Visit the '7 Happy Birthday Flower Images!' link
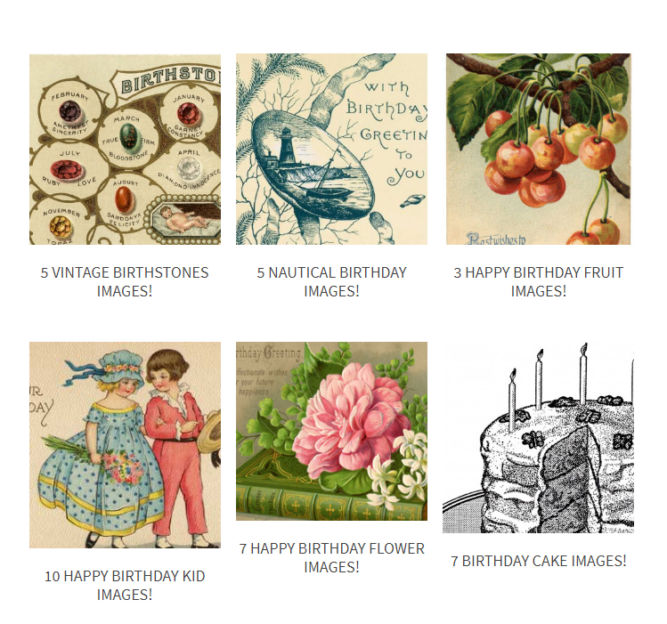This screenshot has height=624, width=667. point(331,558)
